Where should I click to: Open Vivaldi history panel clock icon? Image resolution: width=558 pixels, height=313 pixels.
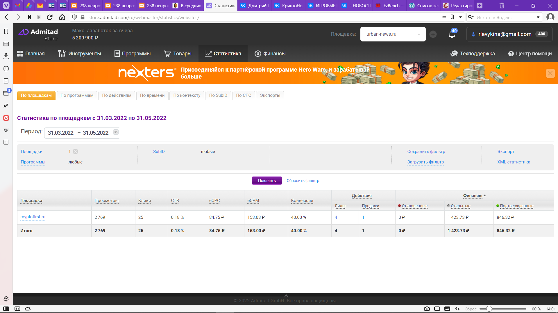(6, 69)
